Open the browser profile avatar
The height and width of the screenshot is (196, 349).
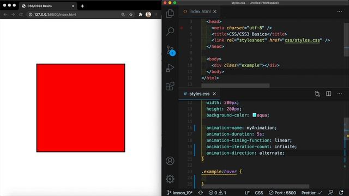tap(148, 15)
